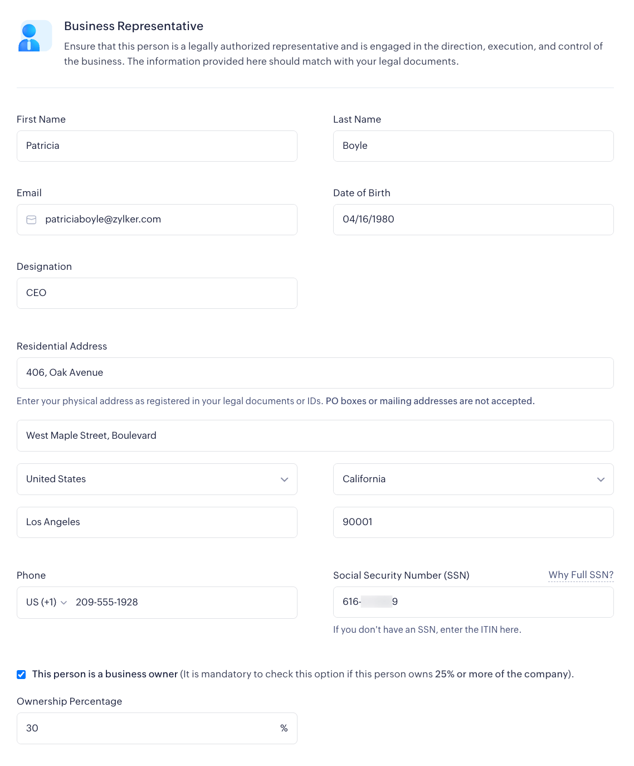Click the West Maple Street address field
Image resolution: width=634 pixels, height=766 pixels.
click(315, 435)
